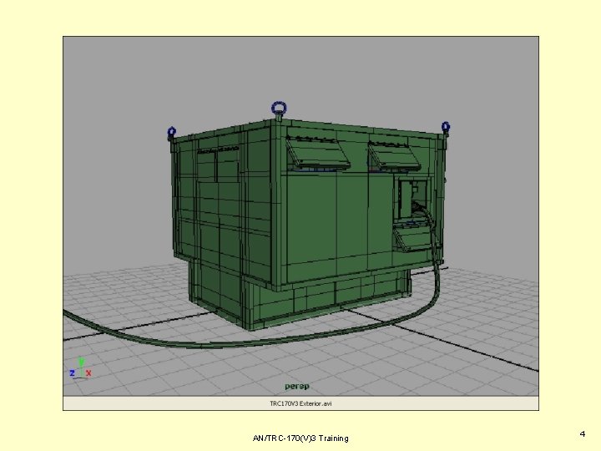Click the XYZ axis indicator icon
This screenshot has width=601, height=451.
pos(81,368)
